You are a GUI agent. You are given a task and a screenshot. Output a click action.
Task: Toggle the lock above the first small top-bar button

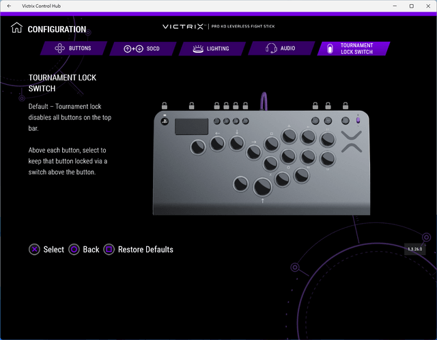pyautogui.click(x=217, y=105)
